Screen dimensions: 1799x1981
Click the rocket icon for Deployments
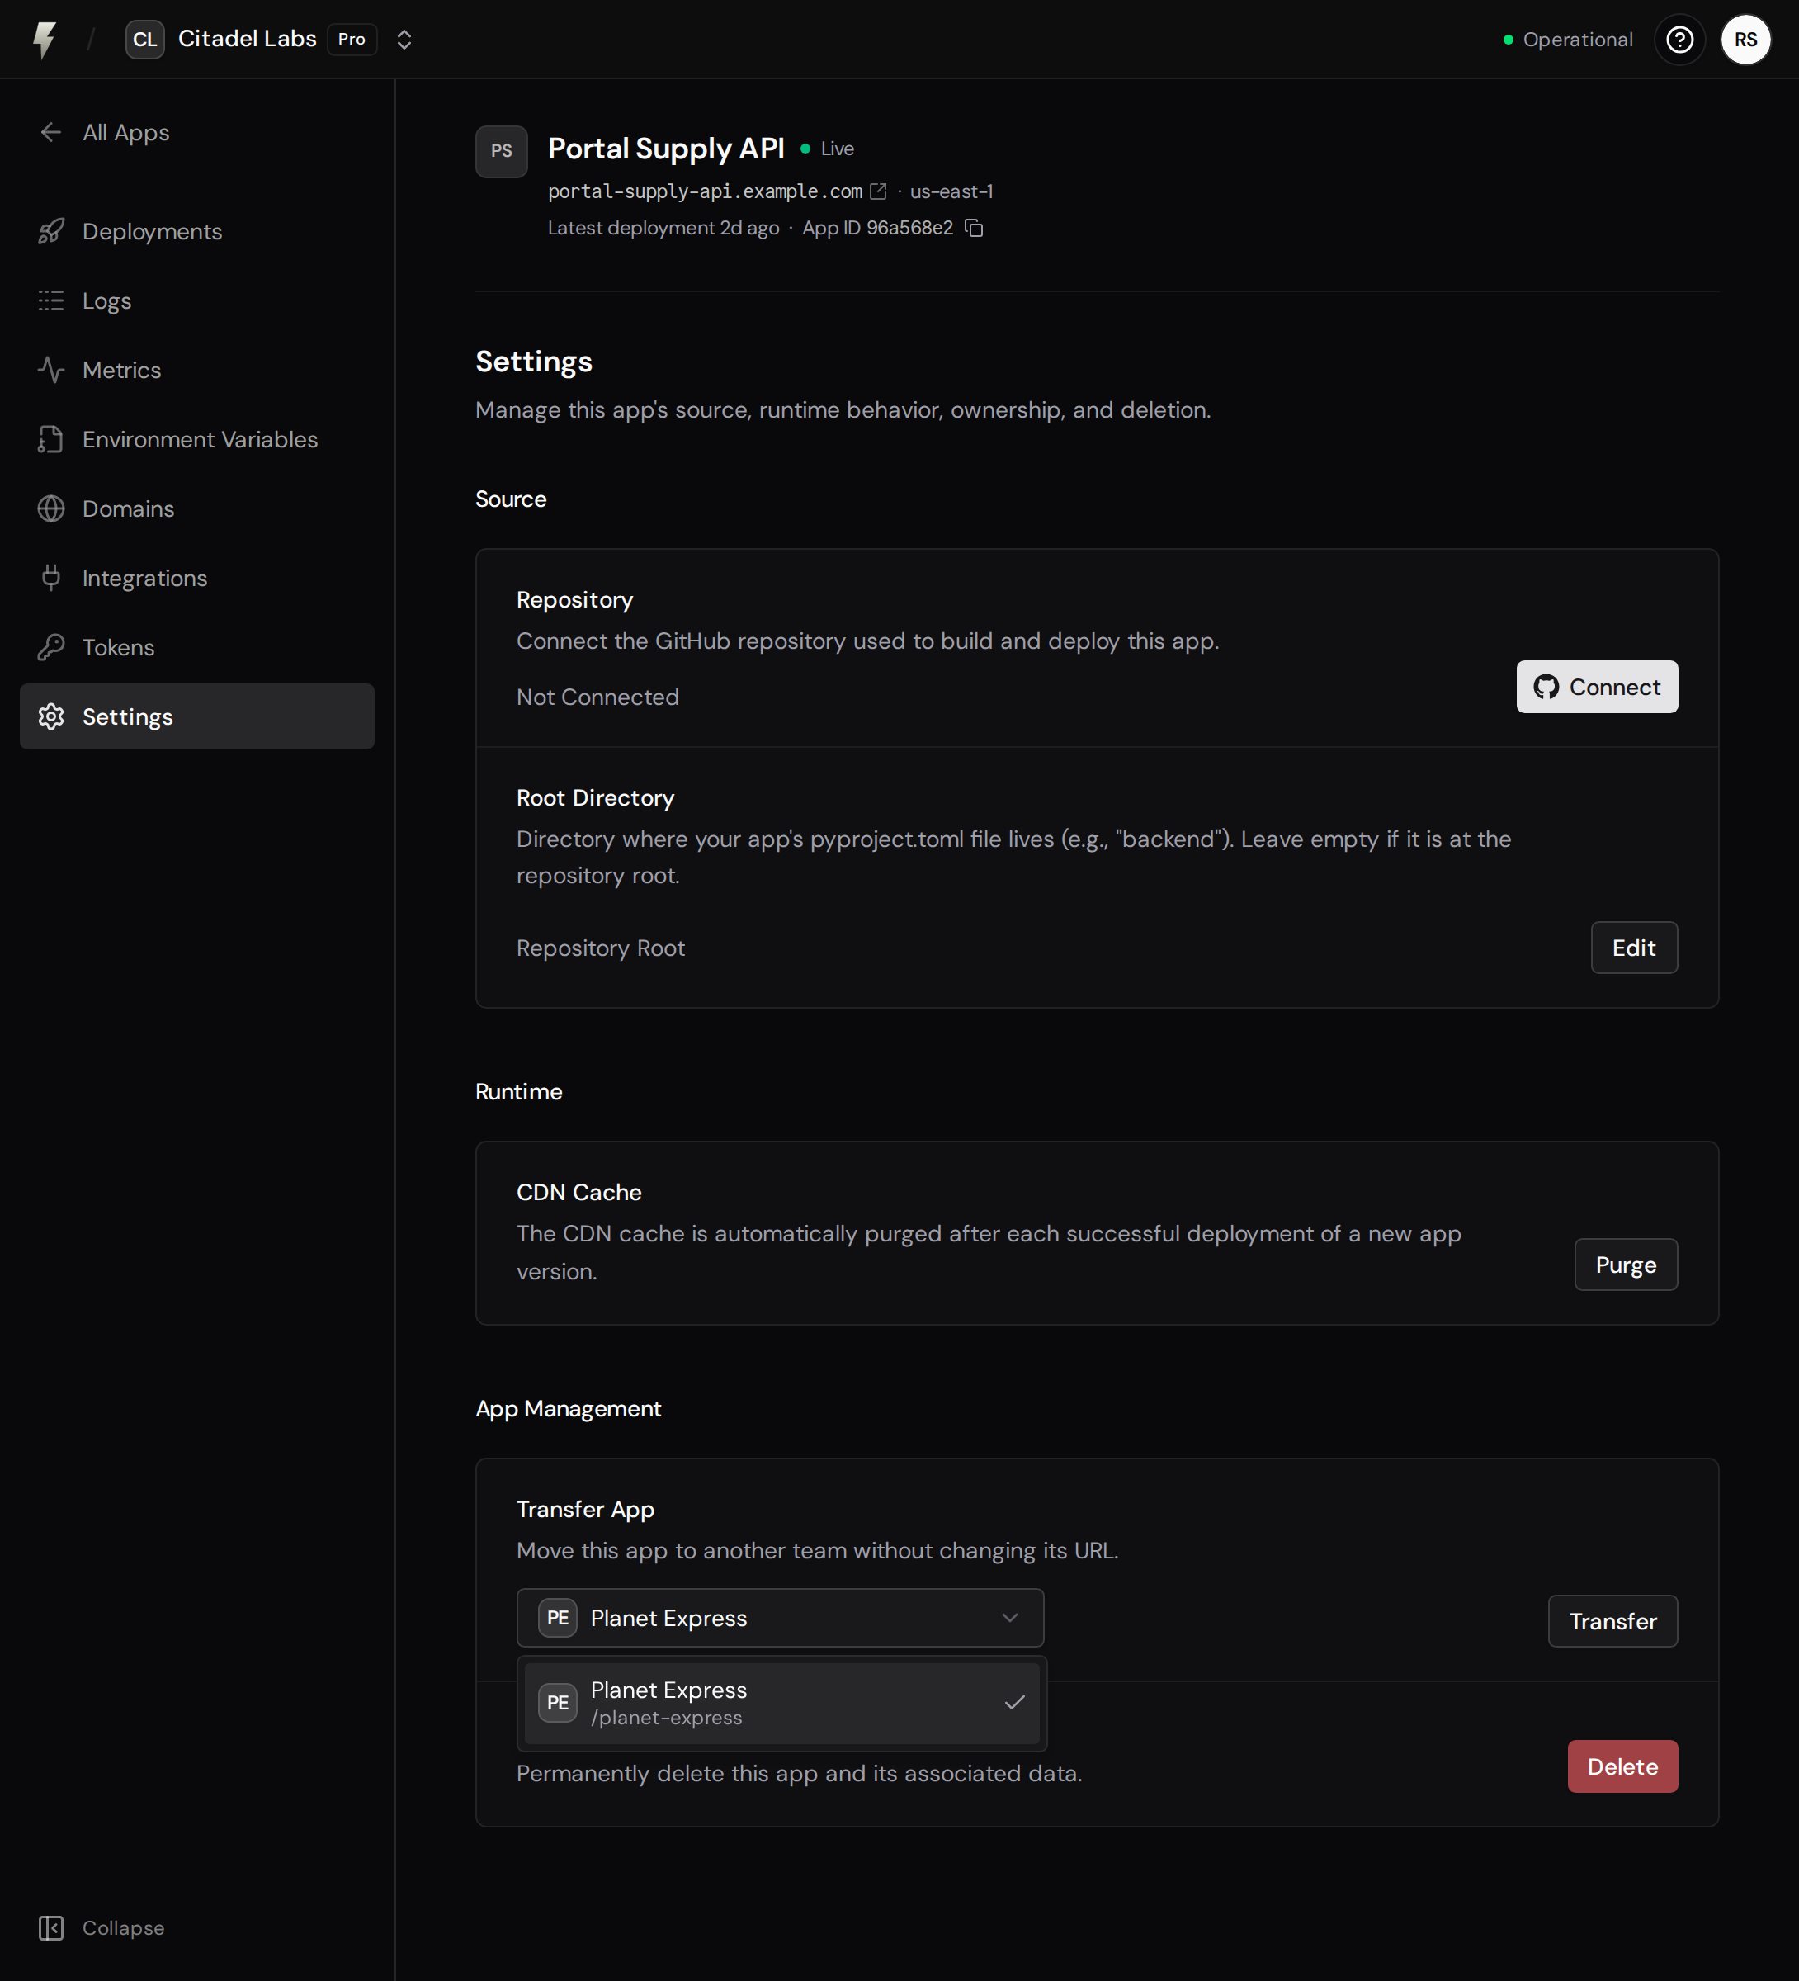(x=51, y=231)
